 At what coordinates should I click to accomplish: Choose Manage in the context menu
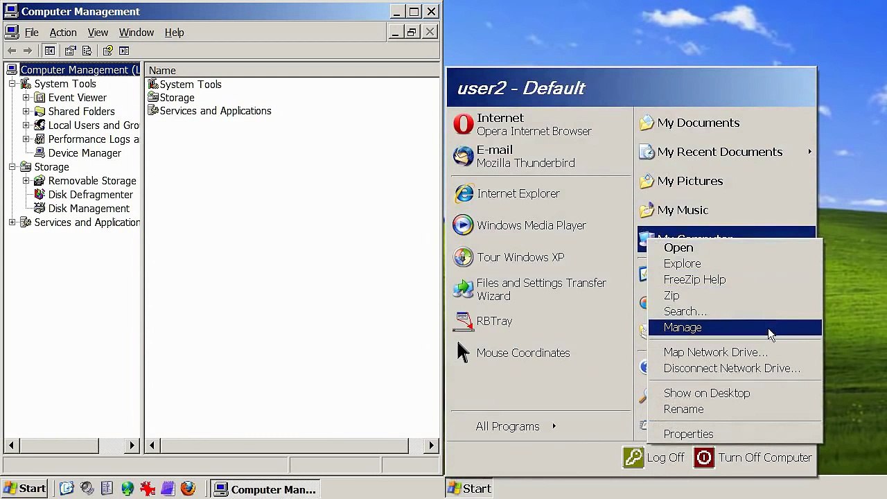click(x=735, y=327)
